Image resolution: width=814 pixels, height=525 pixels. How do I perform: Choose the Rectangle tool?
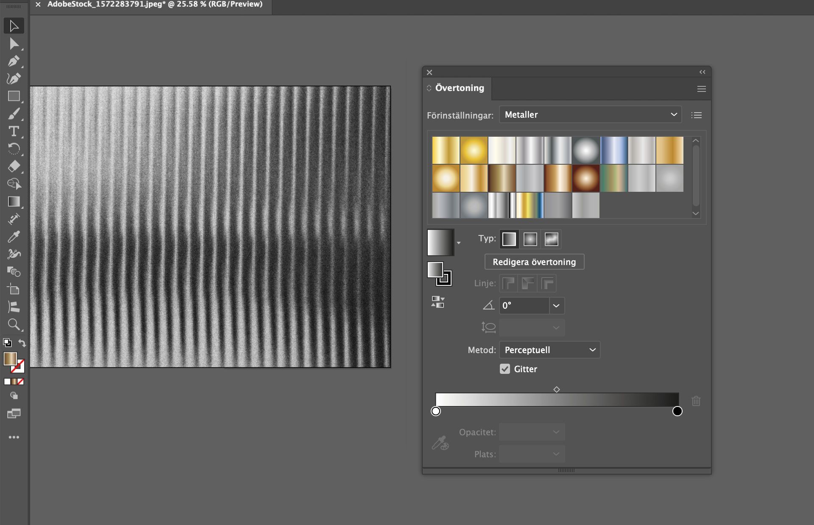click(14, 96)
